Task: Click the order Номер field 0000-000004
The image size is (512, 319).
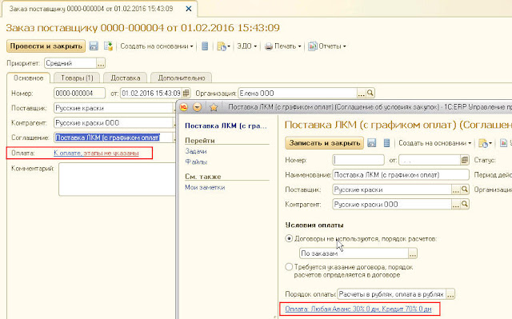Action: 79,93
